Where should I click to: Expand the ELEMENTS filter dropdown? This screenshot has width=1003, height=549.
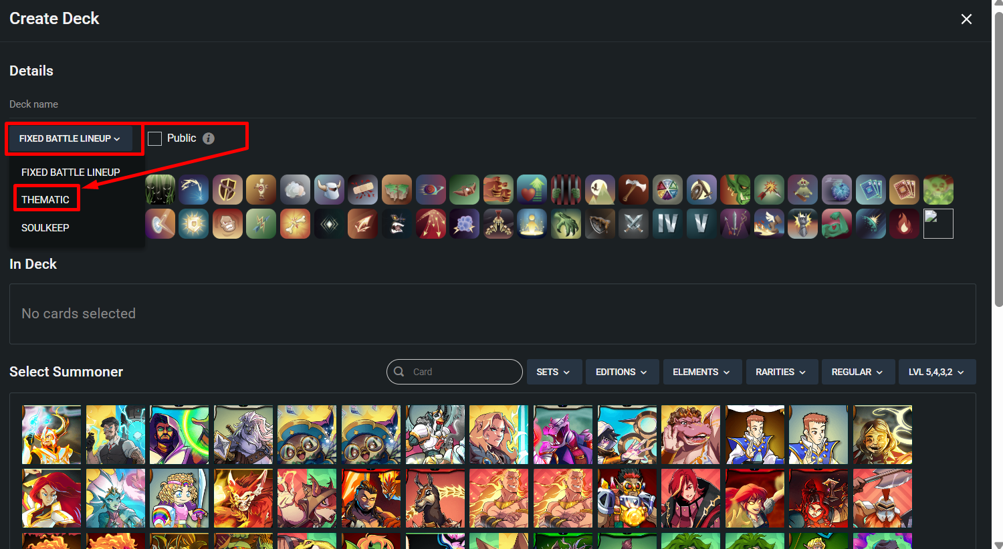(701, 372)
